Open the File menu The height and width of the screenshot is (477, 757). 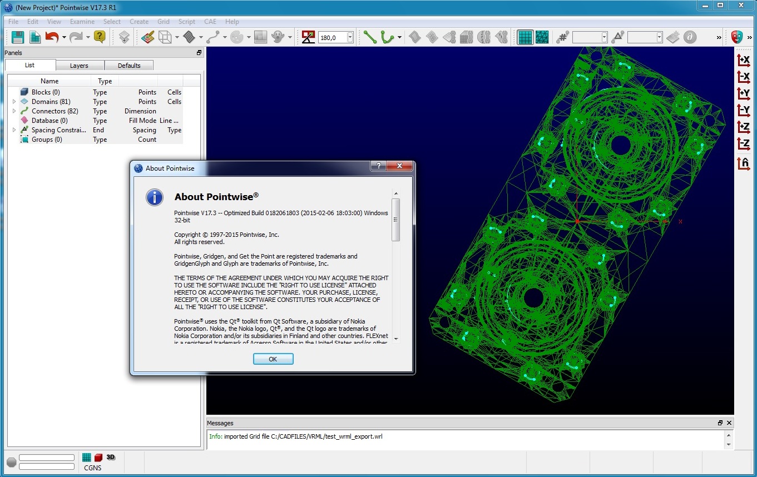coord(13,22)
